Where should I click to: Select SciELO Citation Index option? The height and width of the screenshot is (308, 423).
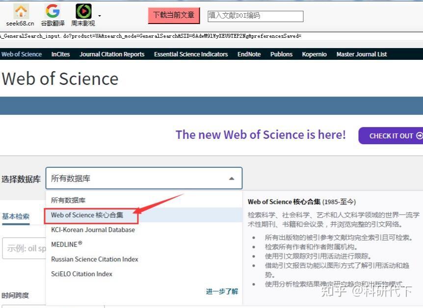[x=80, y=274]
